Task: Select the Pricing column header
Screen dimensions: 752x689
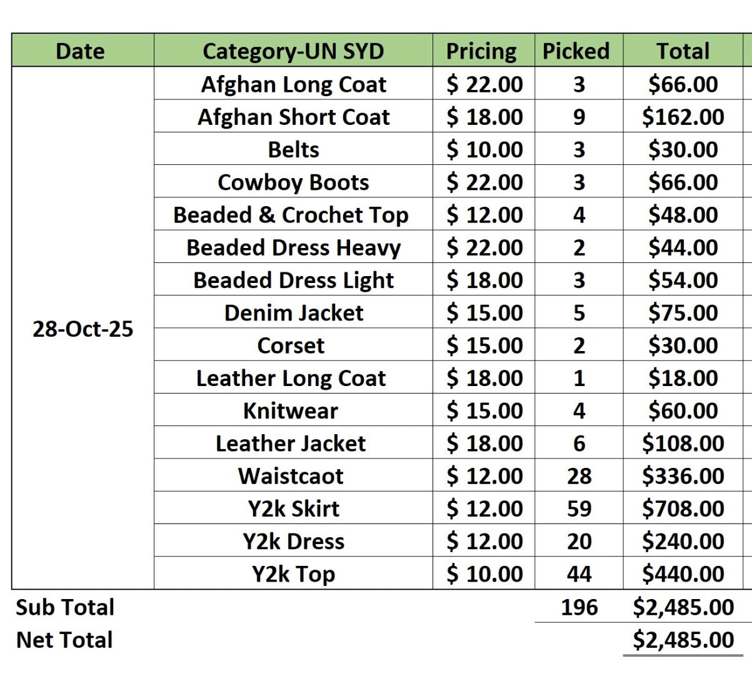Action: coord(484,51)
